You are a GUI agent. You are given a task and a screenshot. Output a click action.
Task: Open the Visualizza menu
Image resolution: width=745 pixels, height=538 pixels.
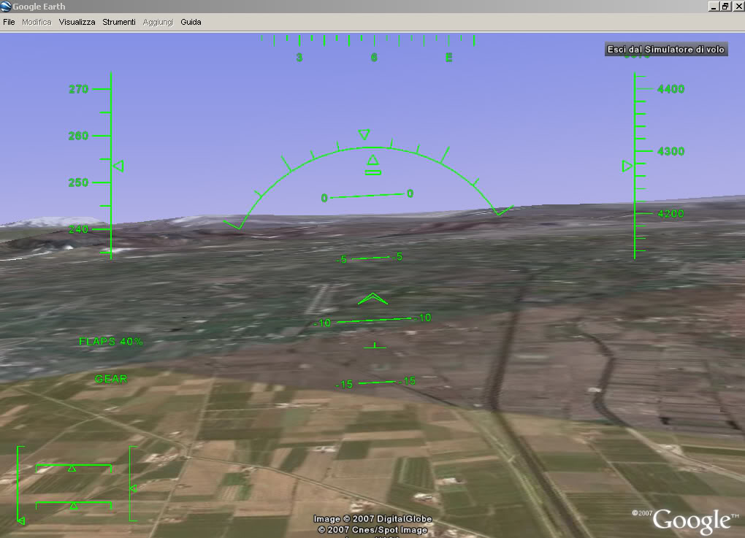[77, 22]
